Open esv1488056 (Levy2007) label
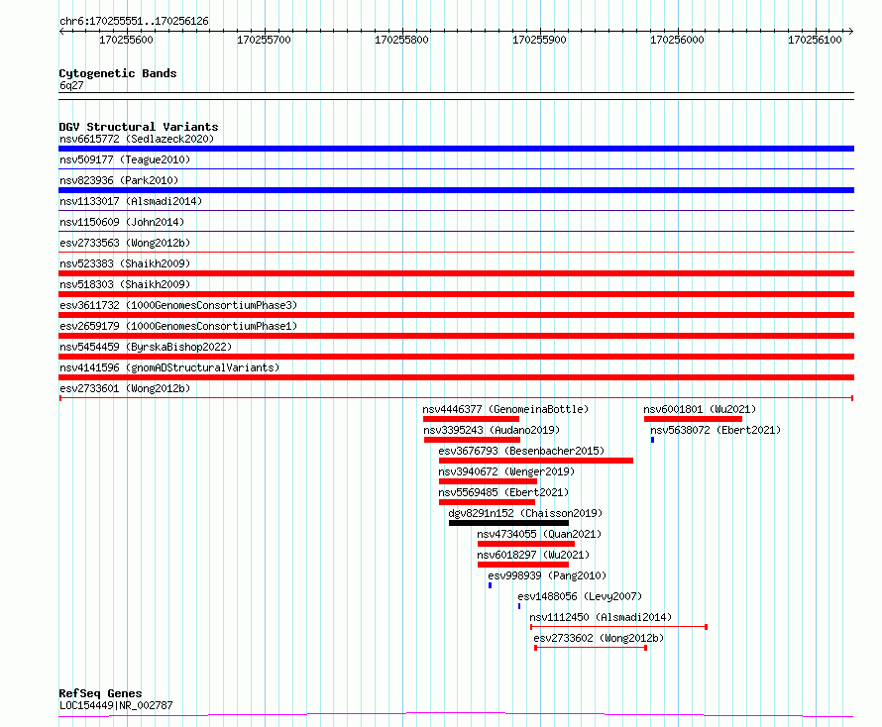 [580, 596]
